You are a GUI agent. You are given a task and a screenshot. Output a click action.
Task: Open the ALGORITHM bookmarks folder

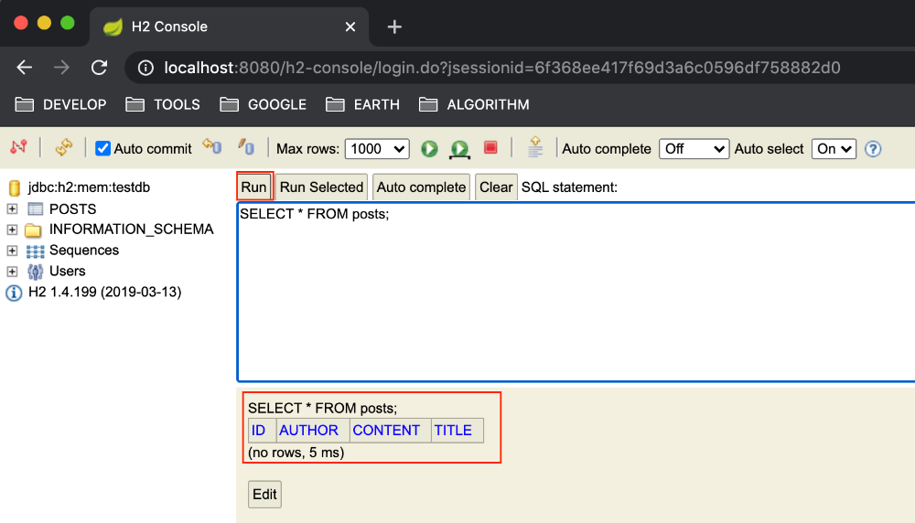pos(474,104)
